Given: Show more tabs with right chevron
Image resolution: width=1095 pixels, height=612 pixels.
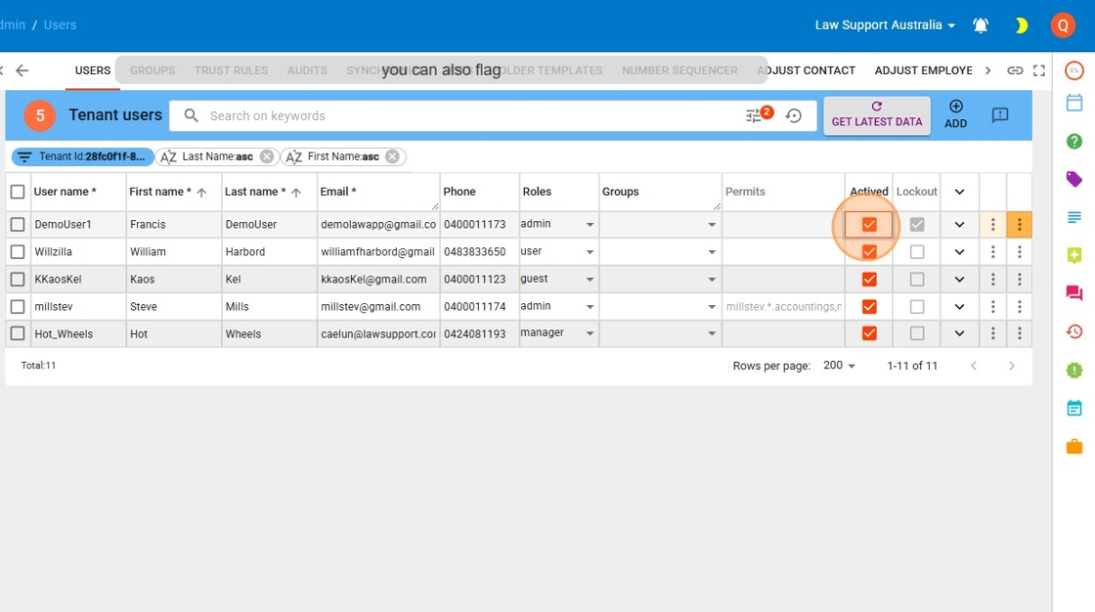Looking at the screenshot, I should 987,70.
